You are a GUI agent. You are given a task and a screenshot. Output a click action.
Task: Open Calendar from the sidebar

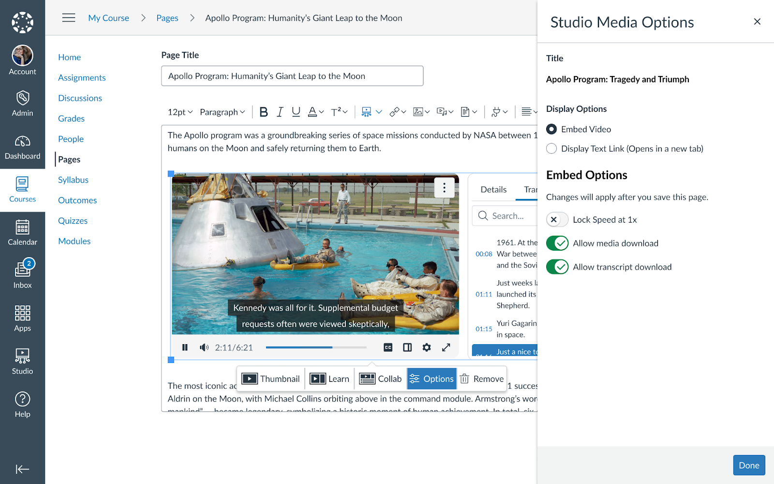click(x=22, y=232)
